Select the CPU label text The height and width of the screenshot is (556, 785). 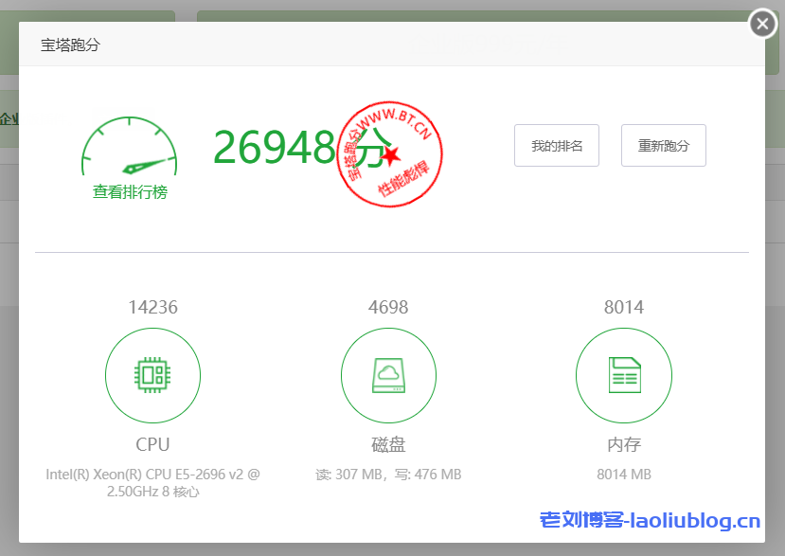point(152,444)
